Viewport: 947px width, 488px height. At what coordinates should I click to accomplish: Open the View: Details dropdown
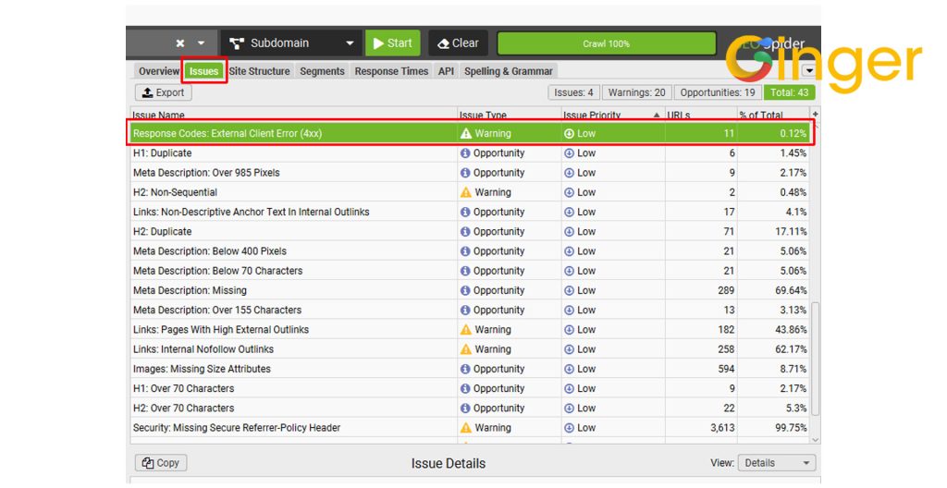(777, 463)
